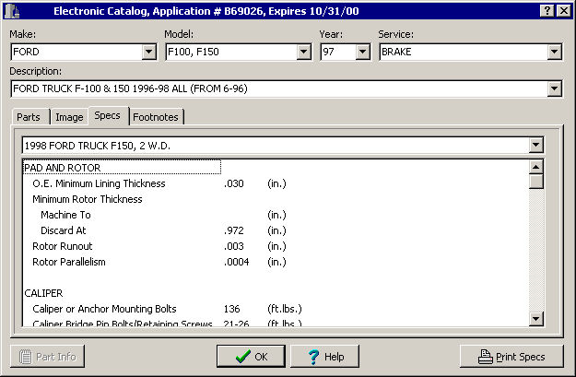The image size is (576, 377).
Task: Select the Specs tab
Action: 107,116
